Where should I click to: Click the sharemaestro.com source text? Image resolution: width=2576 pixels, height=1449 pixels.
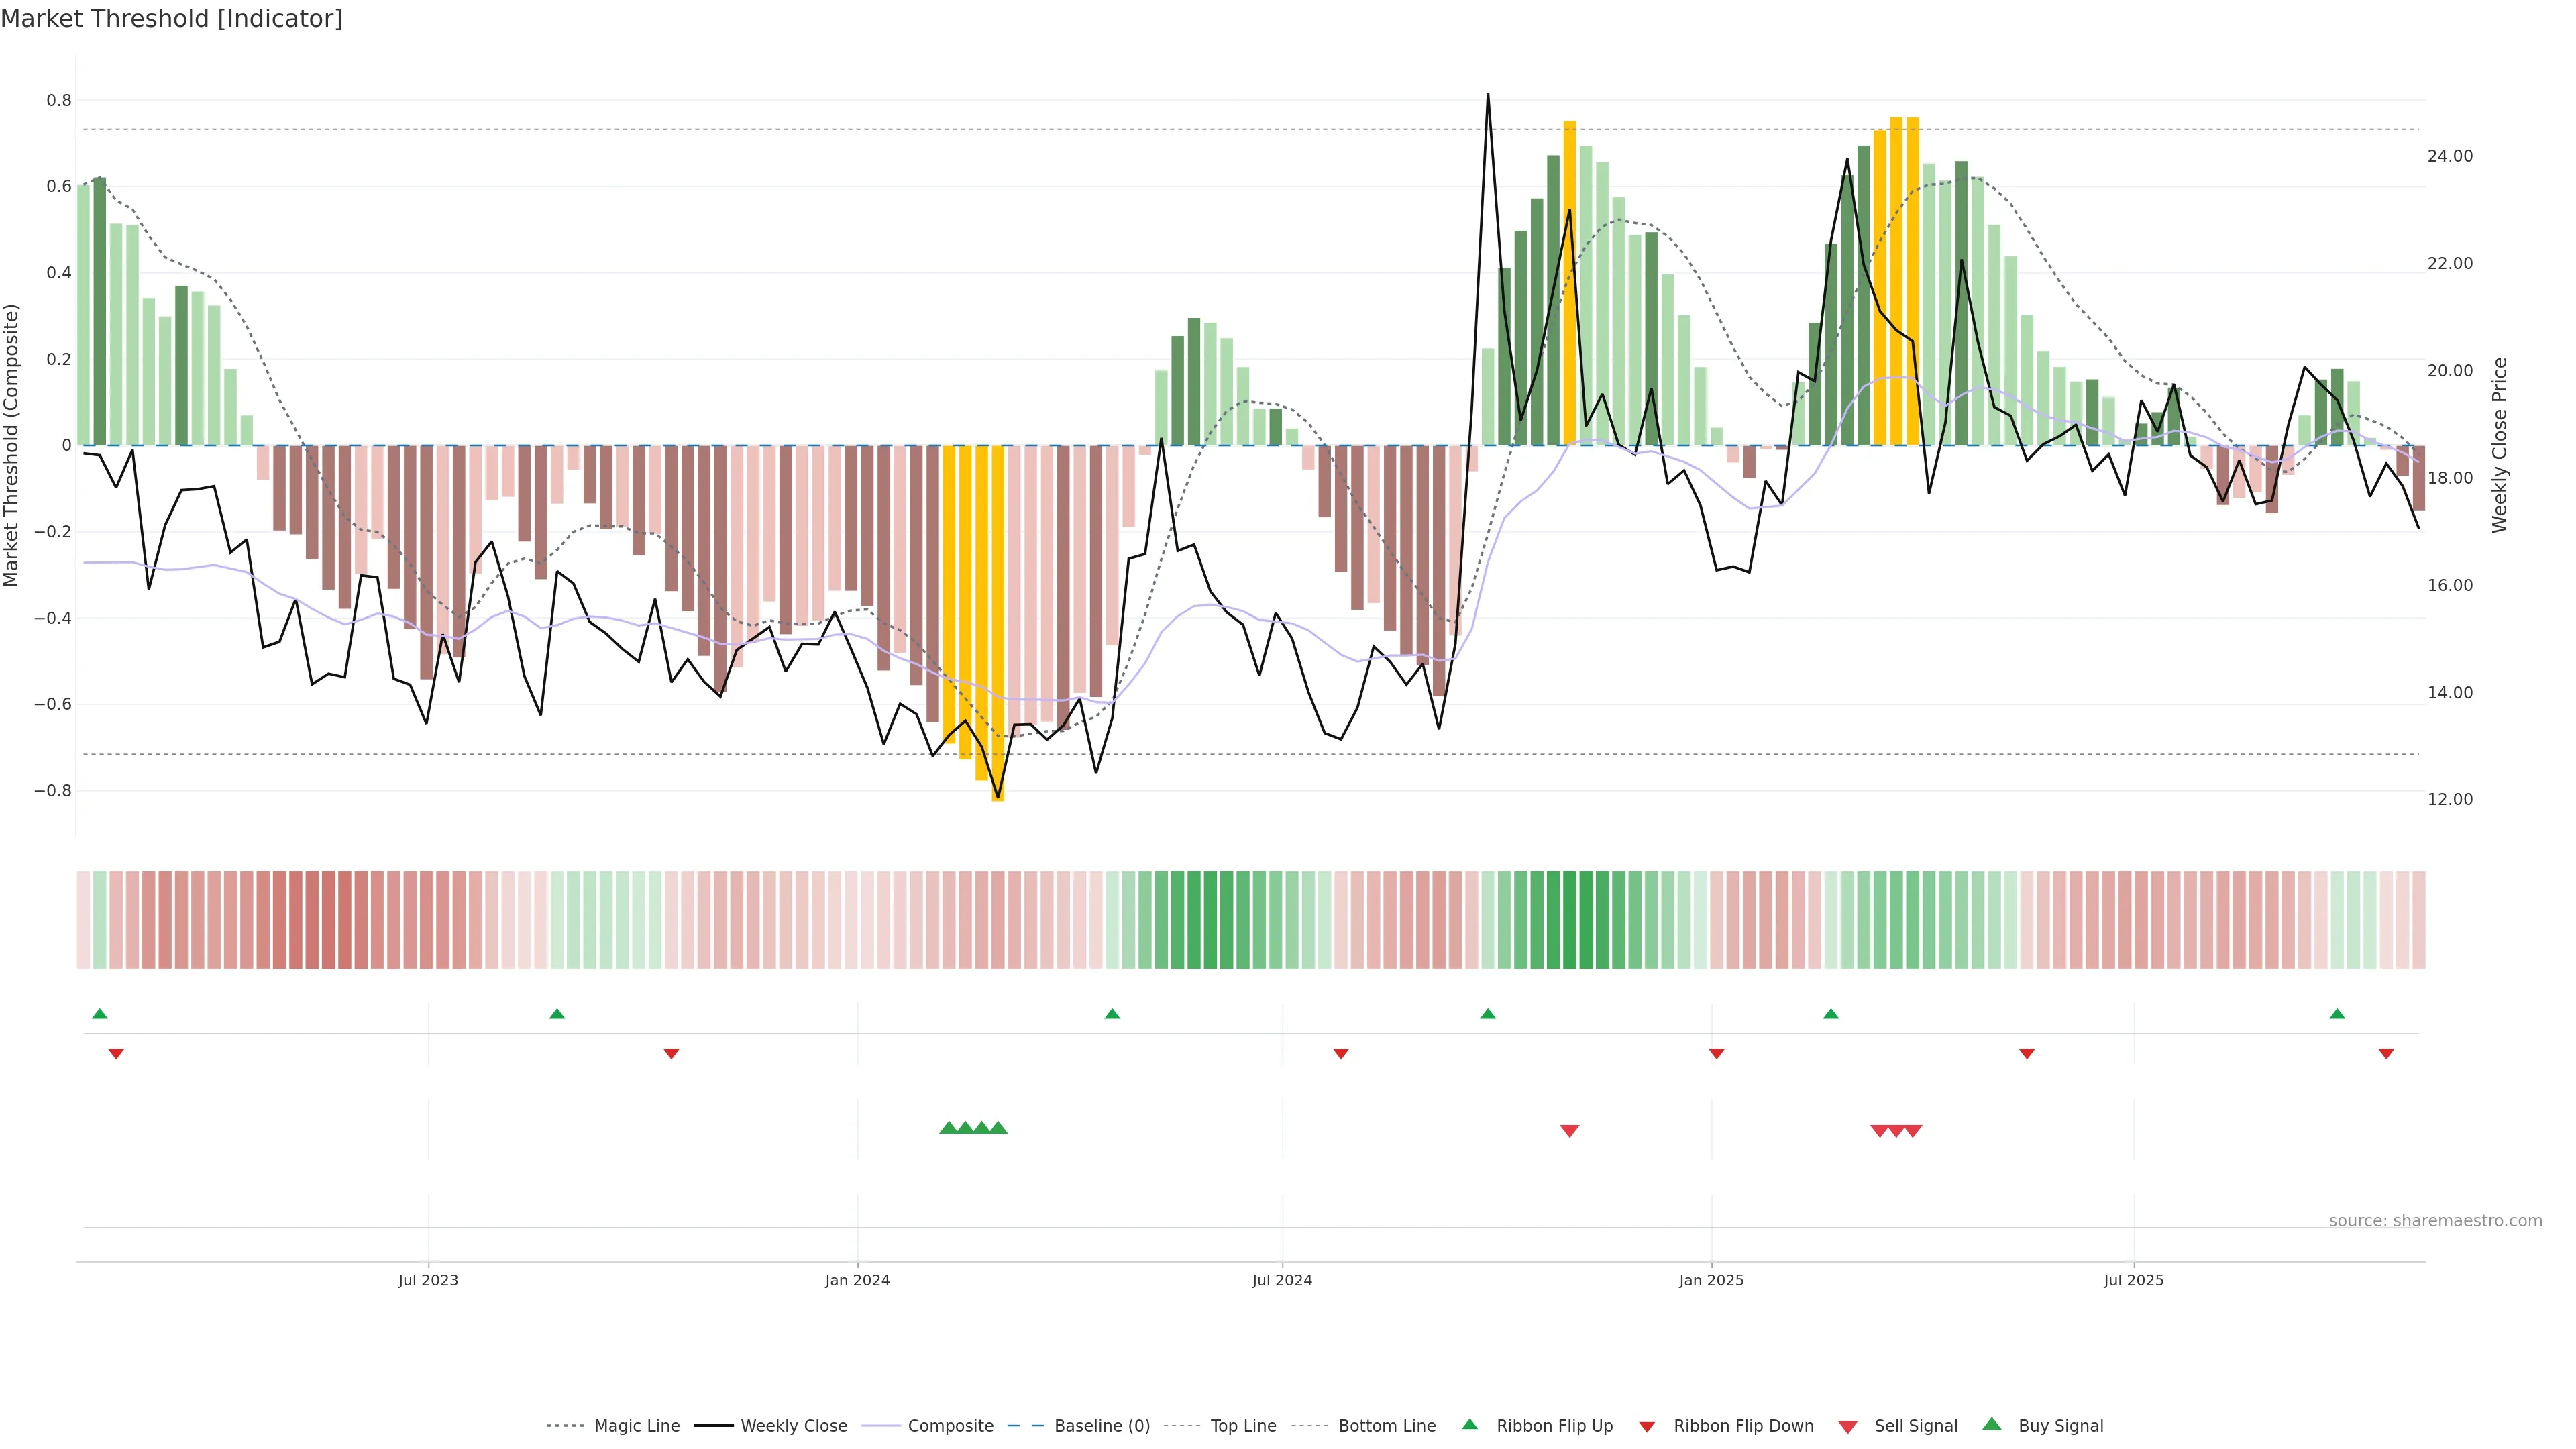[x=2435, y=1220]
